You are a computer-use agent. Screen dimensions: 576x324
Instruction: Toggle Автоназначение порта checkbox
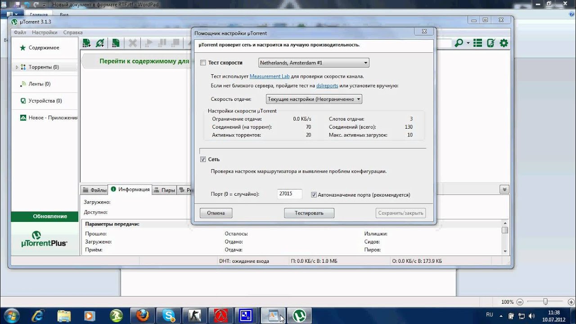point(314,195)
